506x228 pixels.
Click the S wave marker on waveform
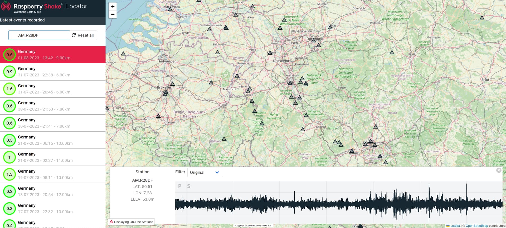[189, 186]
